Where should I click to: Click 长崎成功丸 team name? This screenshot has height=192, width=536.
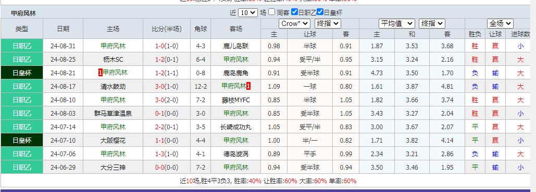(x=235, y=127)
